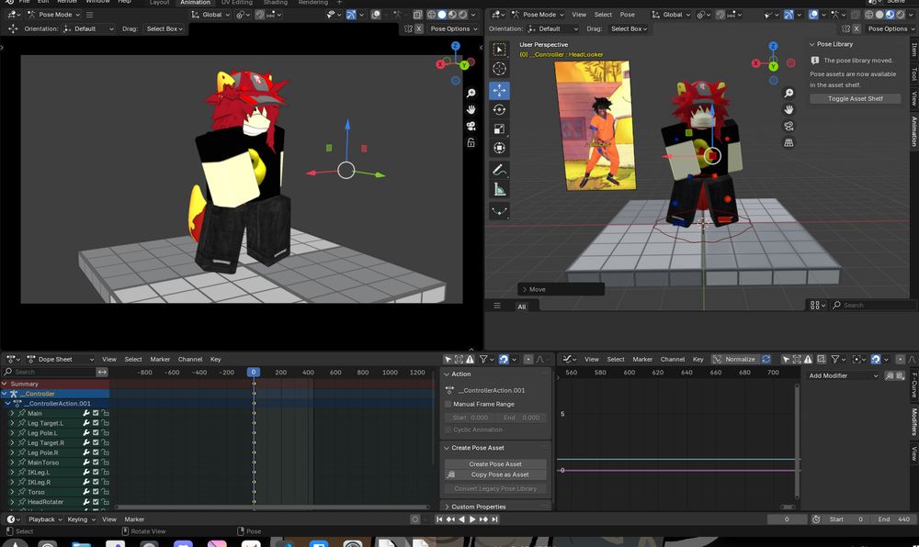Collapse the __ControllerAction.001 channel group
Screen dimensions: 919x547
coord(7,404)
